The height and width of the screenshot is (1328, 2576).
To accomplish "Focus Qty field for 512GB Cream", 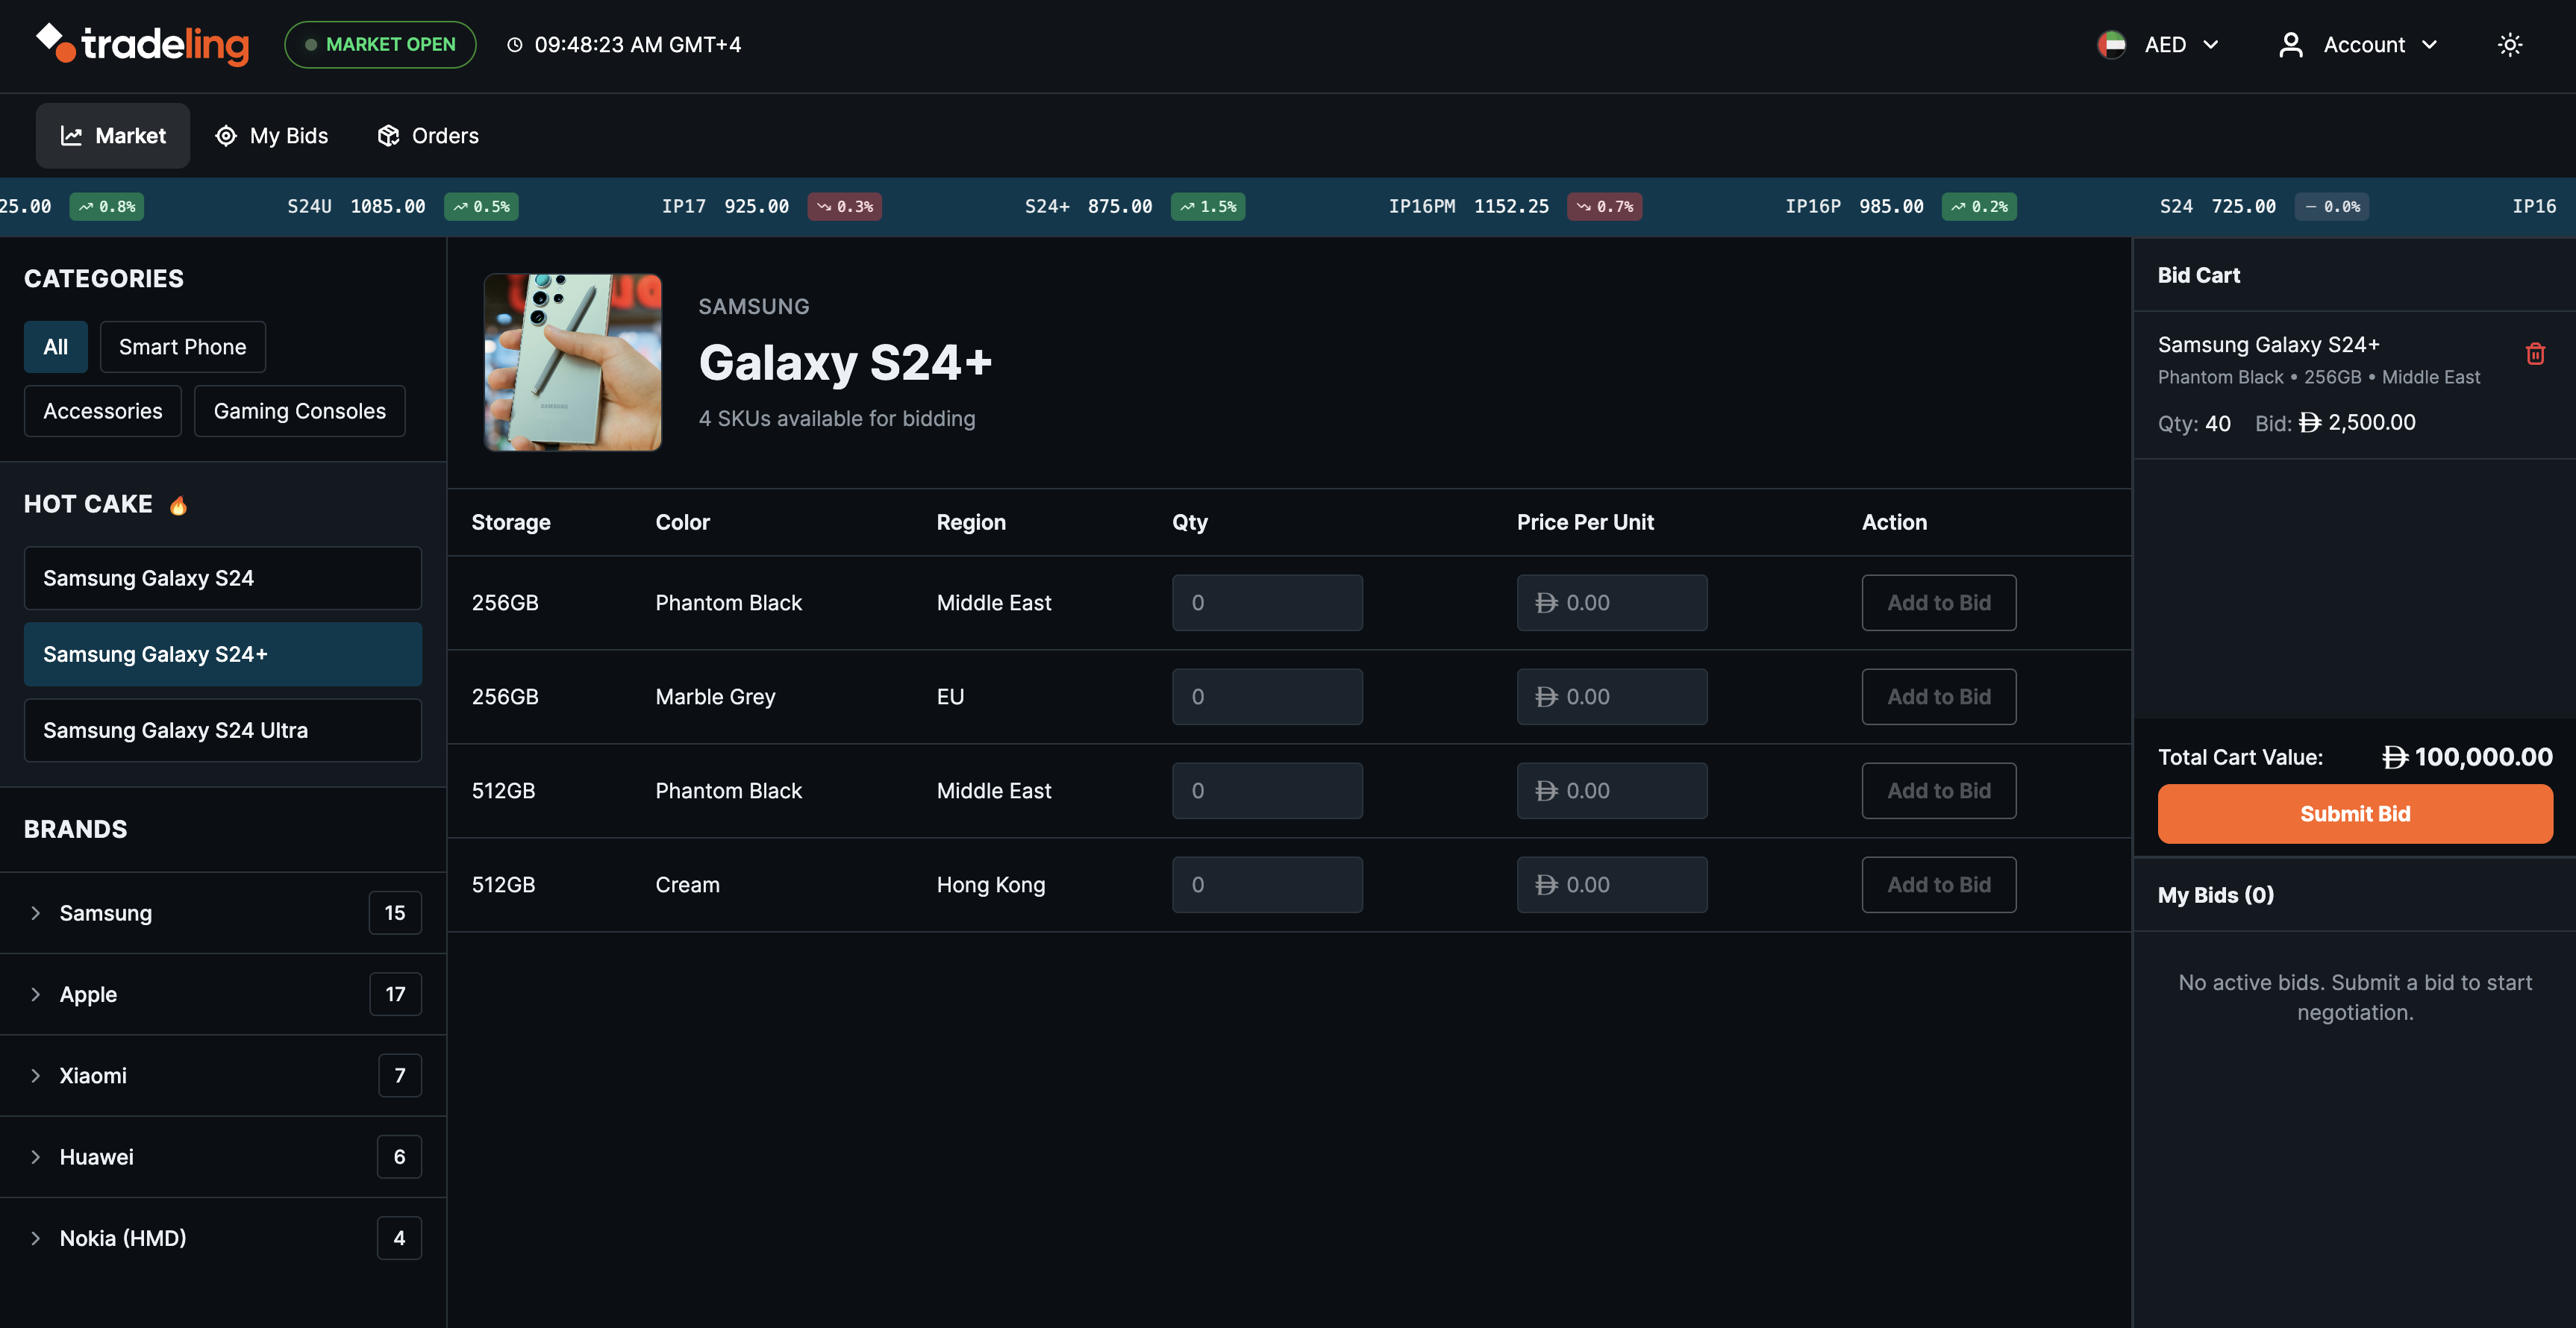I will click(x=1266, y=885).
